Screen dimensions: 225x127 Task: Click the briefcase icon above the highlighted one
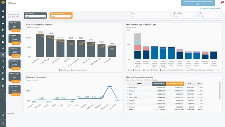[x=3, y=48]
